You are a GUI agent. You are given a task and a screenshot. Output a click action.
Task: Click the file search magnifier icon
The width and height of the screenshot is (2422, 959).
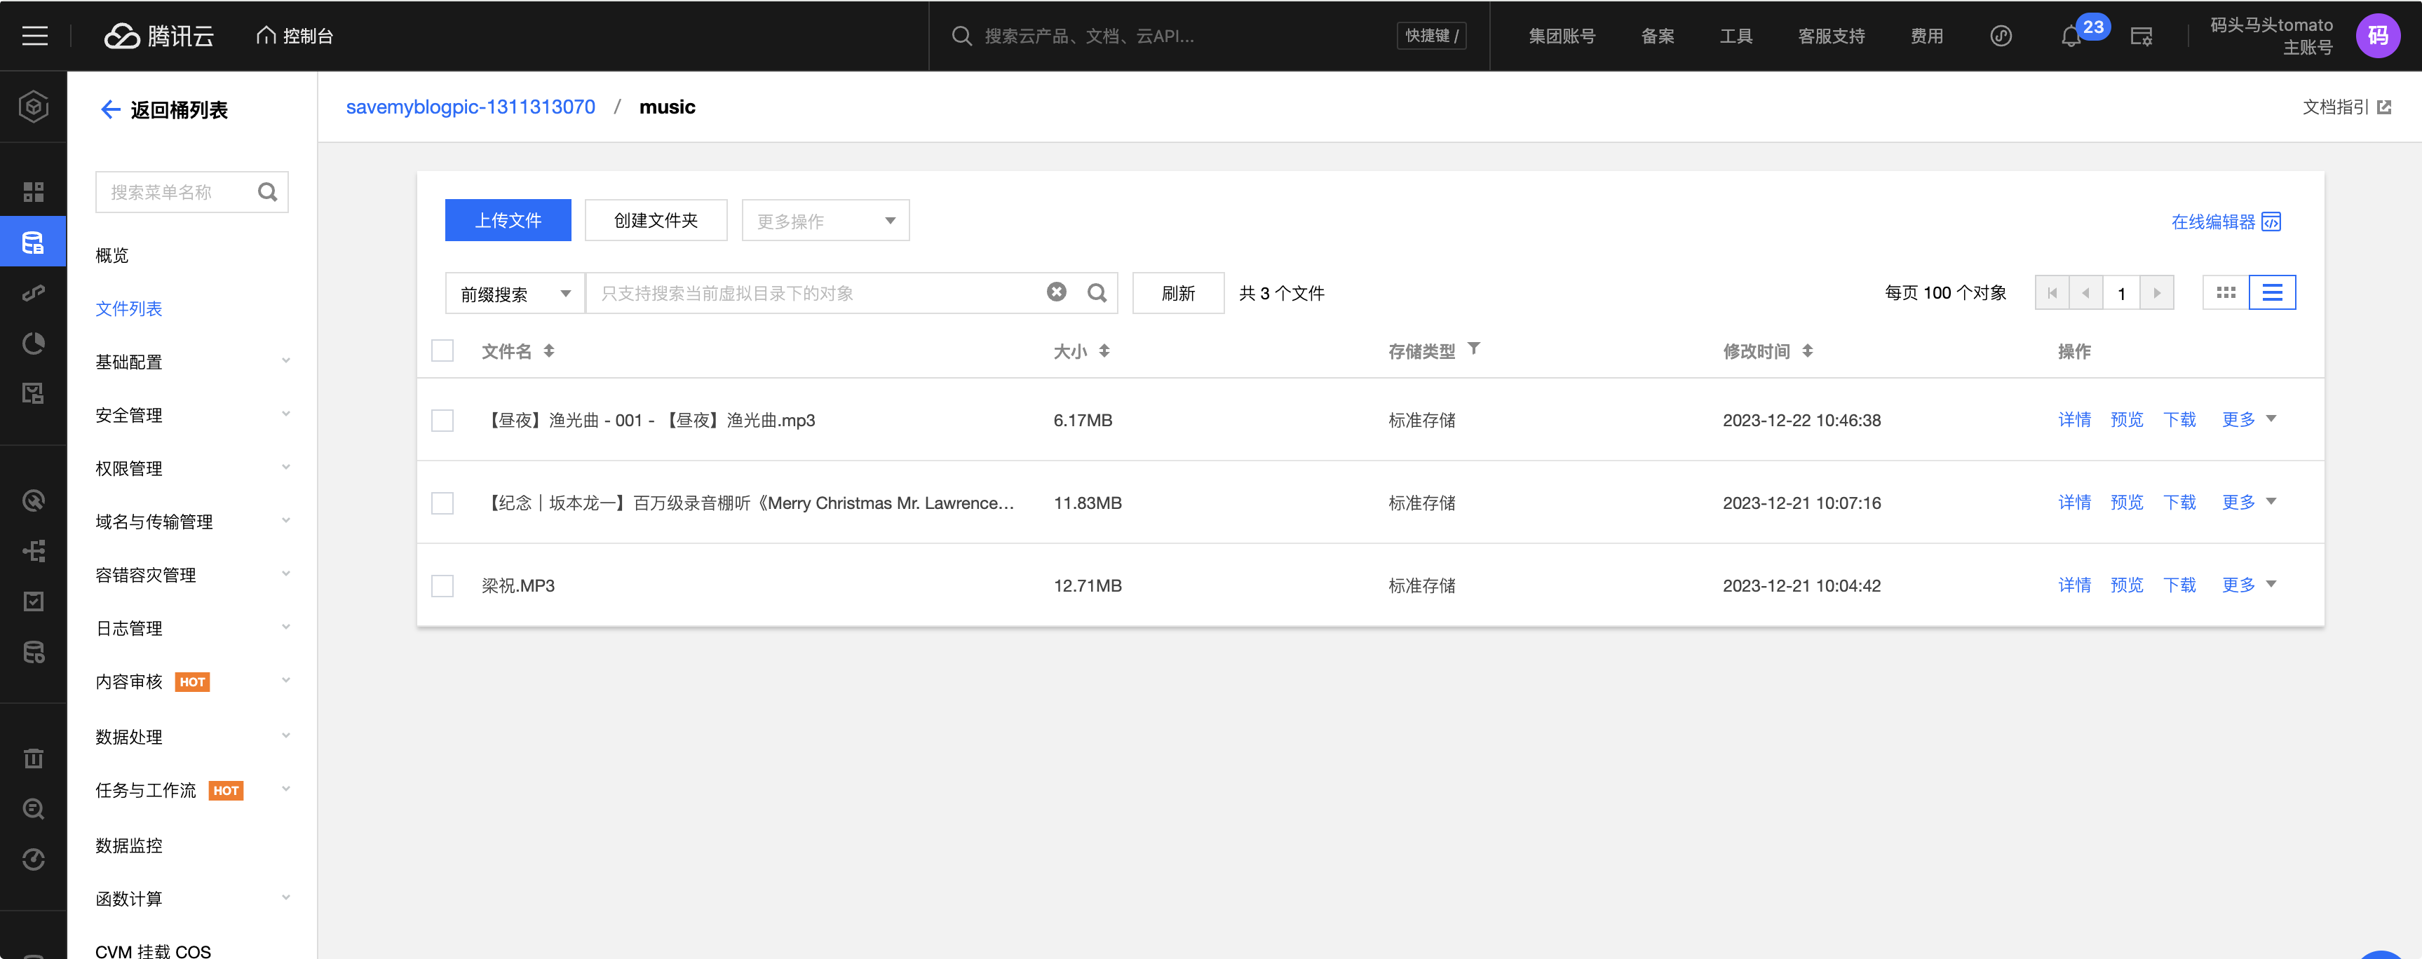(1096, 292)
